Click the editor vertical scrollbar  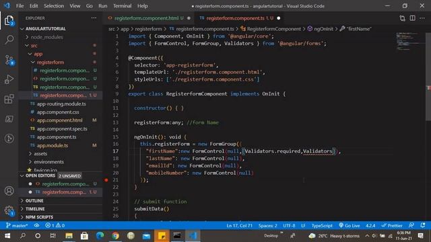(x=428, y=76)
